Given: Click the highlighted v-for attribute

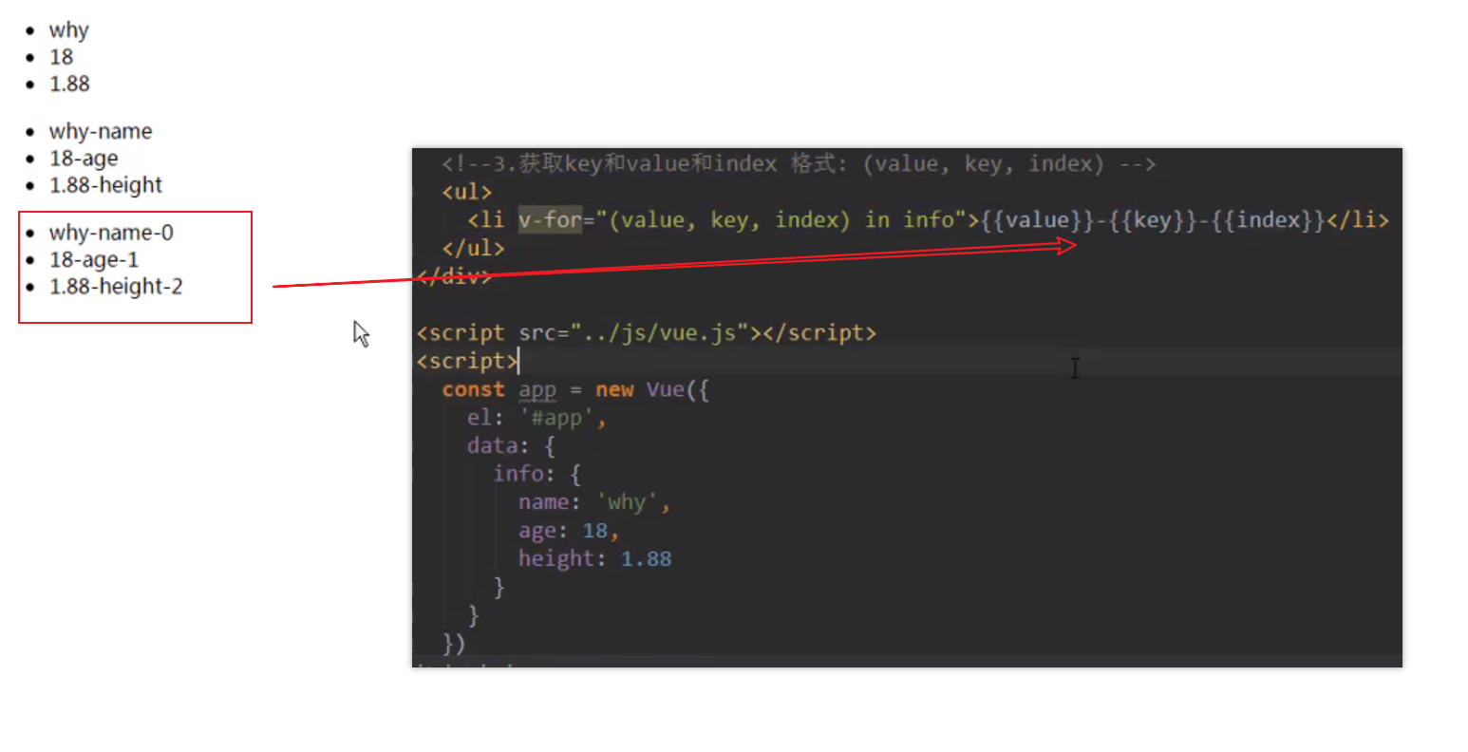Looking at the screenshot, I should [550, 220].
